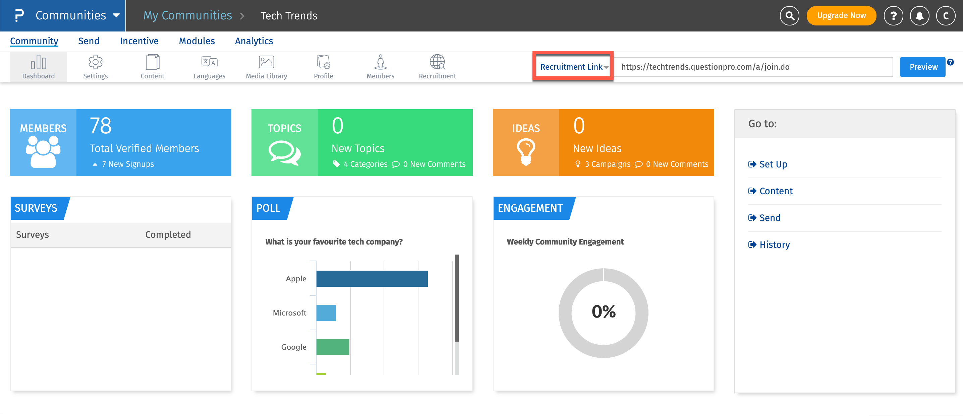The image size is (963, 416).
Task: Open the user account C menu
Action: click(946, 16)
